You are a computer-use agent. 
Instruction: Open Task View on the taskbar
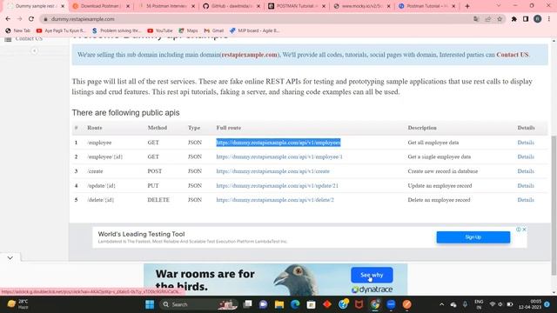(x=247, y=304)
